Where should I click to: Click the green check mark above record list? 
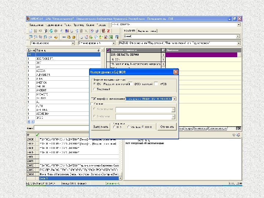(x=37, y=135)
